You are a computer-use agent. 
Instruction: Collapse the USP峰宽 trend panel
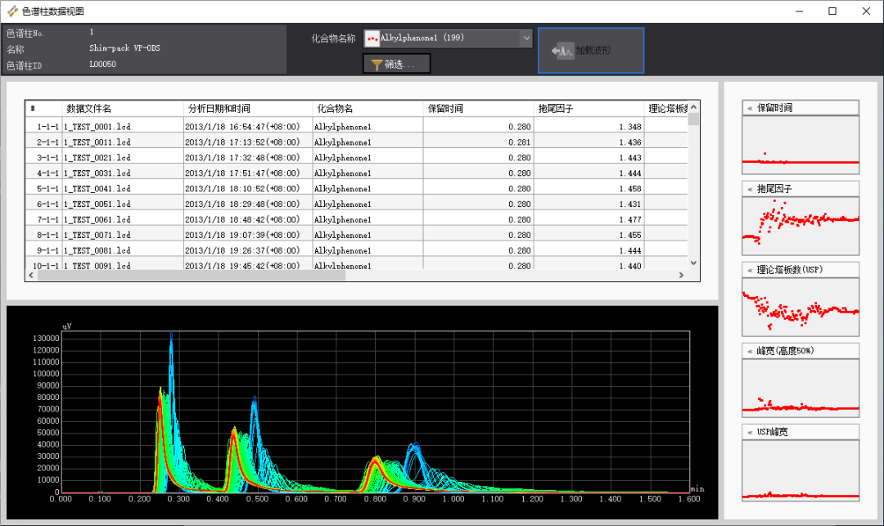click(749, 432)
